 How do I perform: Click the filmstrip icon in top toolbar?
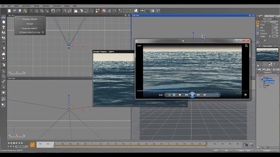pos(142,11)
